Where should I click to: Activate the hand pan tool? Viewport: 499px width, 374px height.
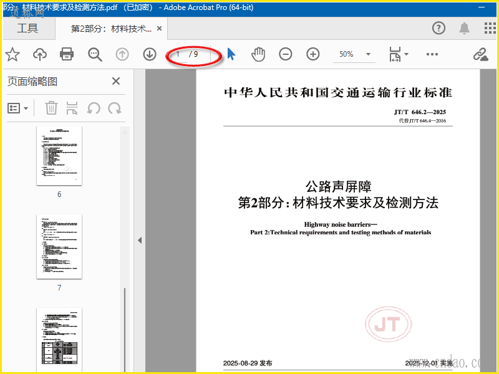[x=258, y=54]
